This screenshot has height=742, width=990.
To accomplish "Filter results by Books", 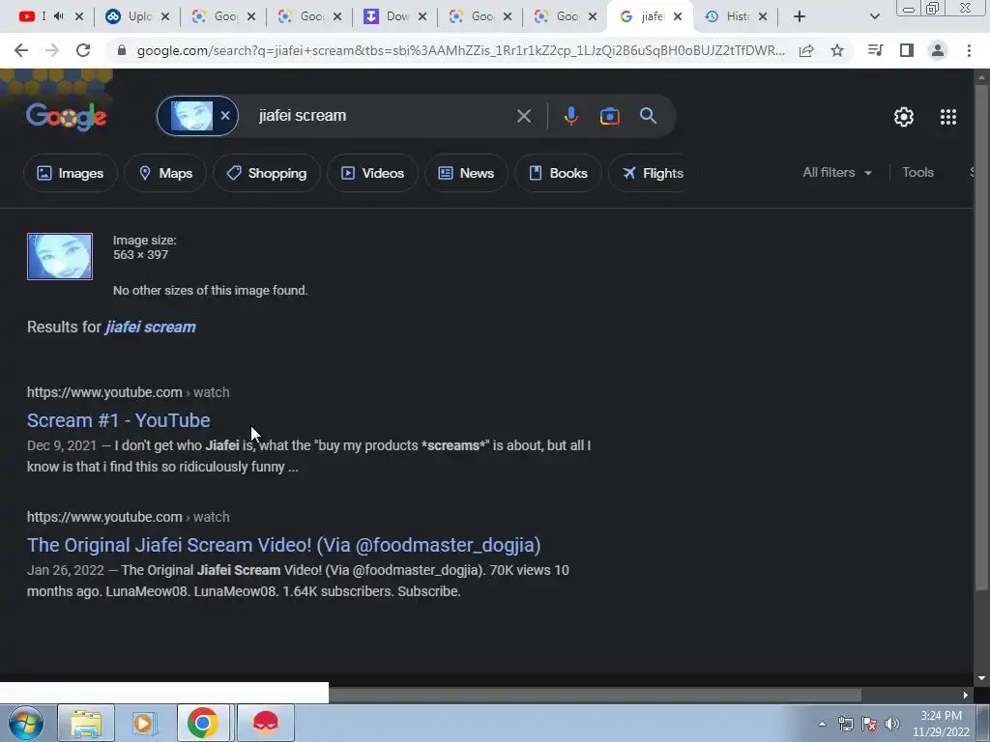I will [558, 173].
